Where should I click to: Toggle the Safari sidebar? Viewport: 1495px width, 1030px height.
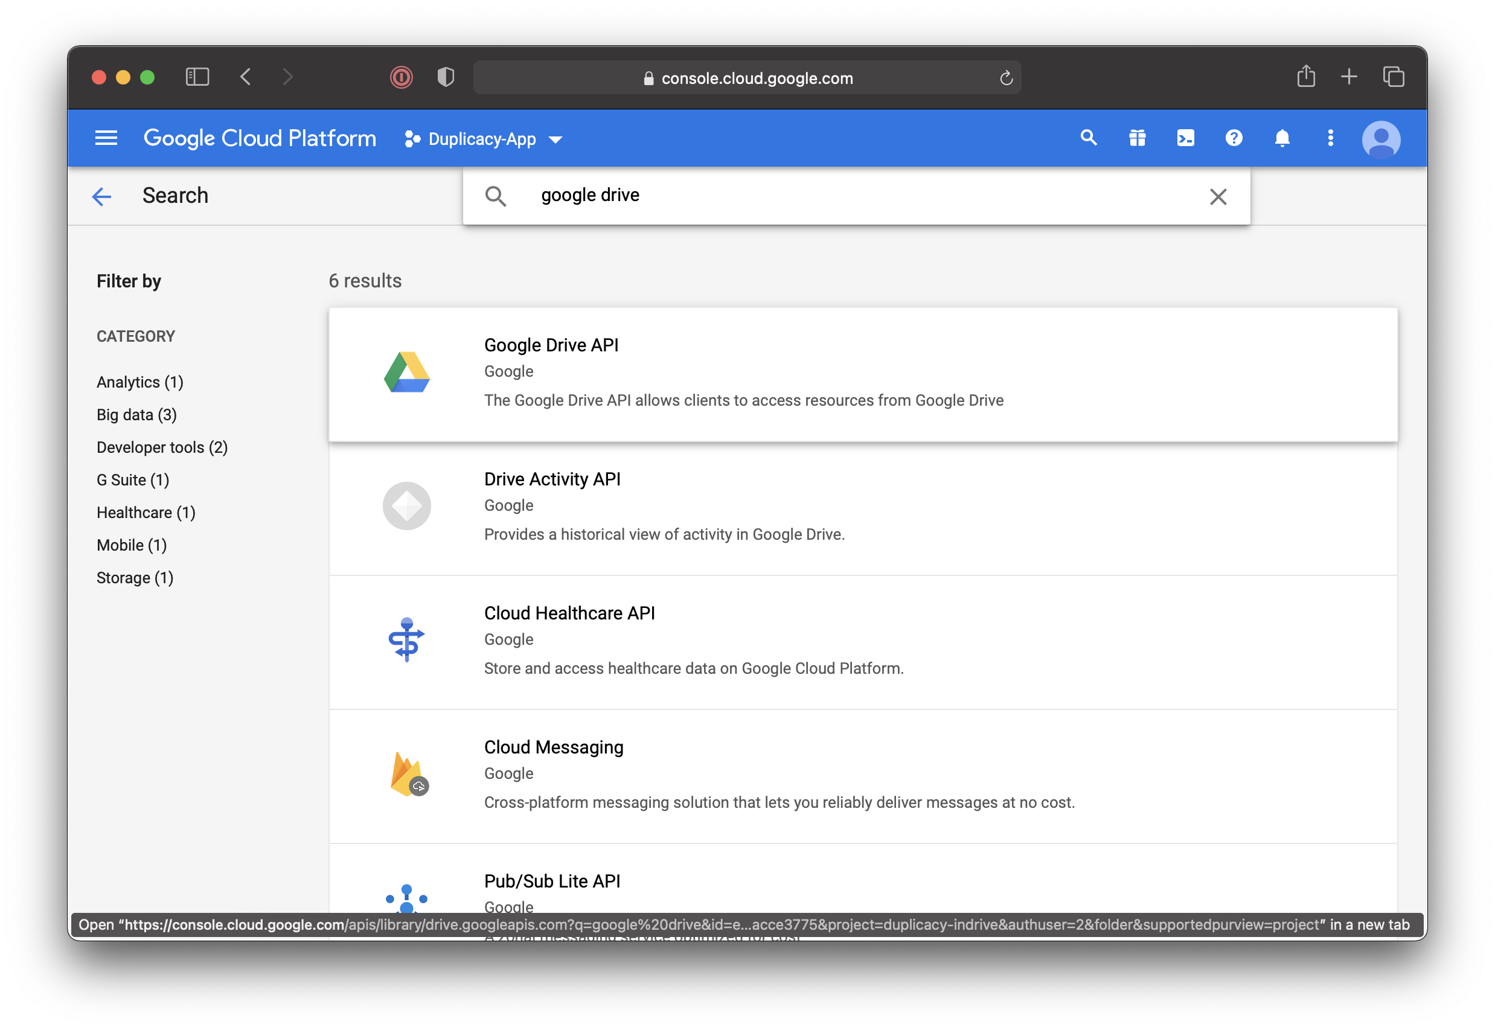click(197, 77)
